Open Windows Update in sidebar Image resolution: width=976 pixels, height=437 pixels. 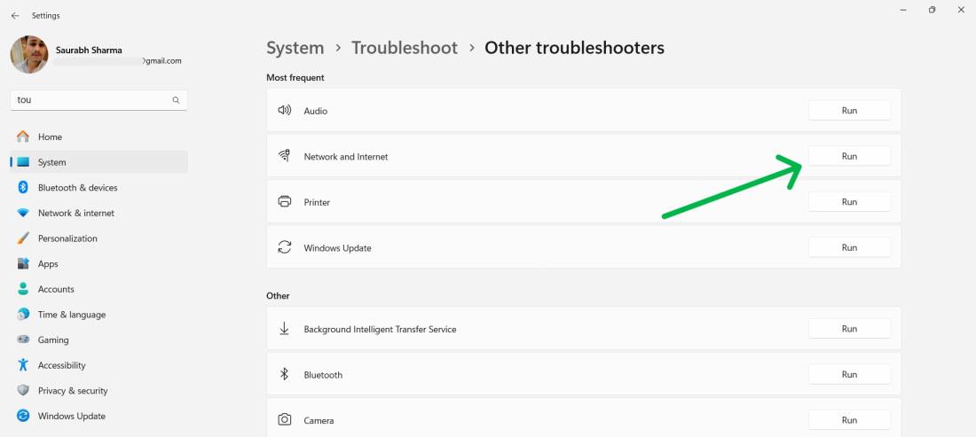(99, 416)
